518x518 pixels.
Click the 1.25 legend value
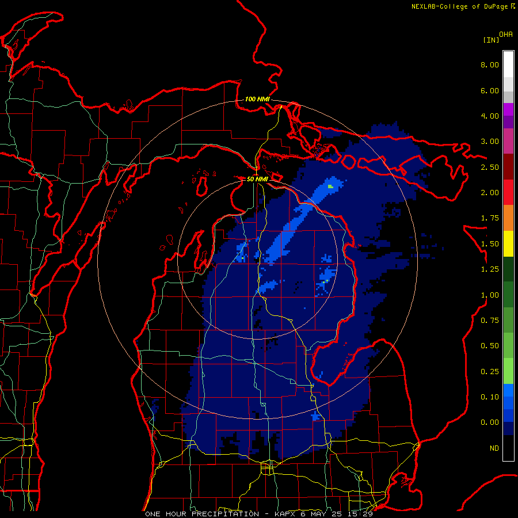pos(490,269)
